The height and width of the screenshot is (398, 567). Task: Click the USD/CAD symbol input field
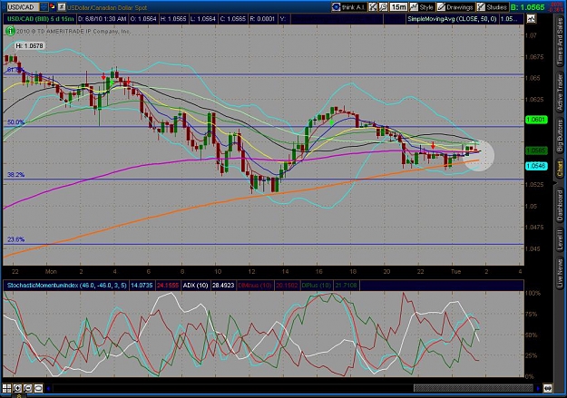coord(23,7)
